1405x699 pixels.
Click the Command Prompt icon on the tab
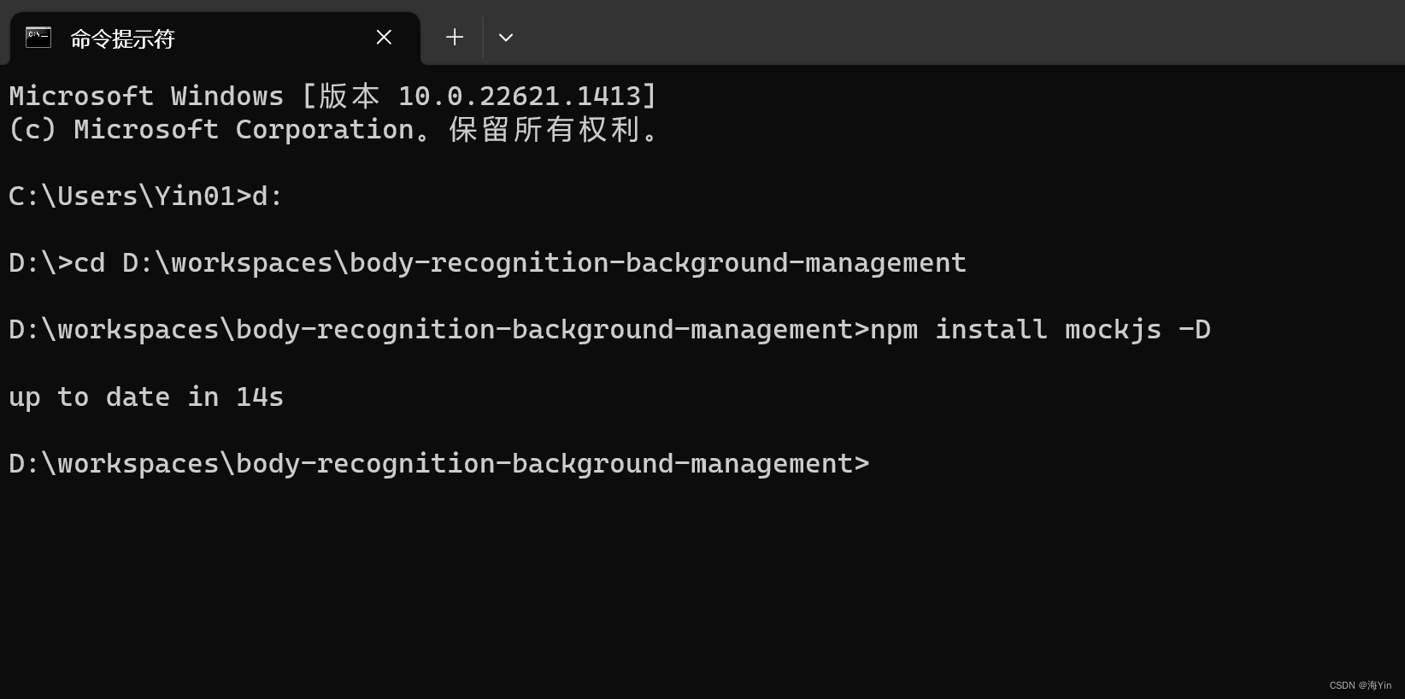coord(38,37)
